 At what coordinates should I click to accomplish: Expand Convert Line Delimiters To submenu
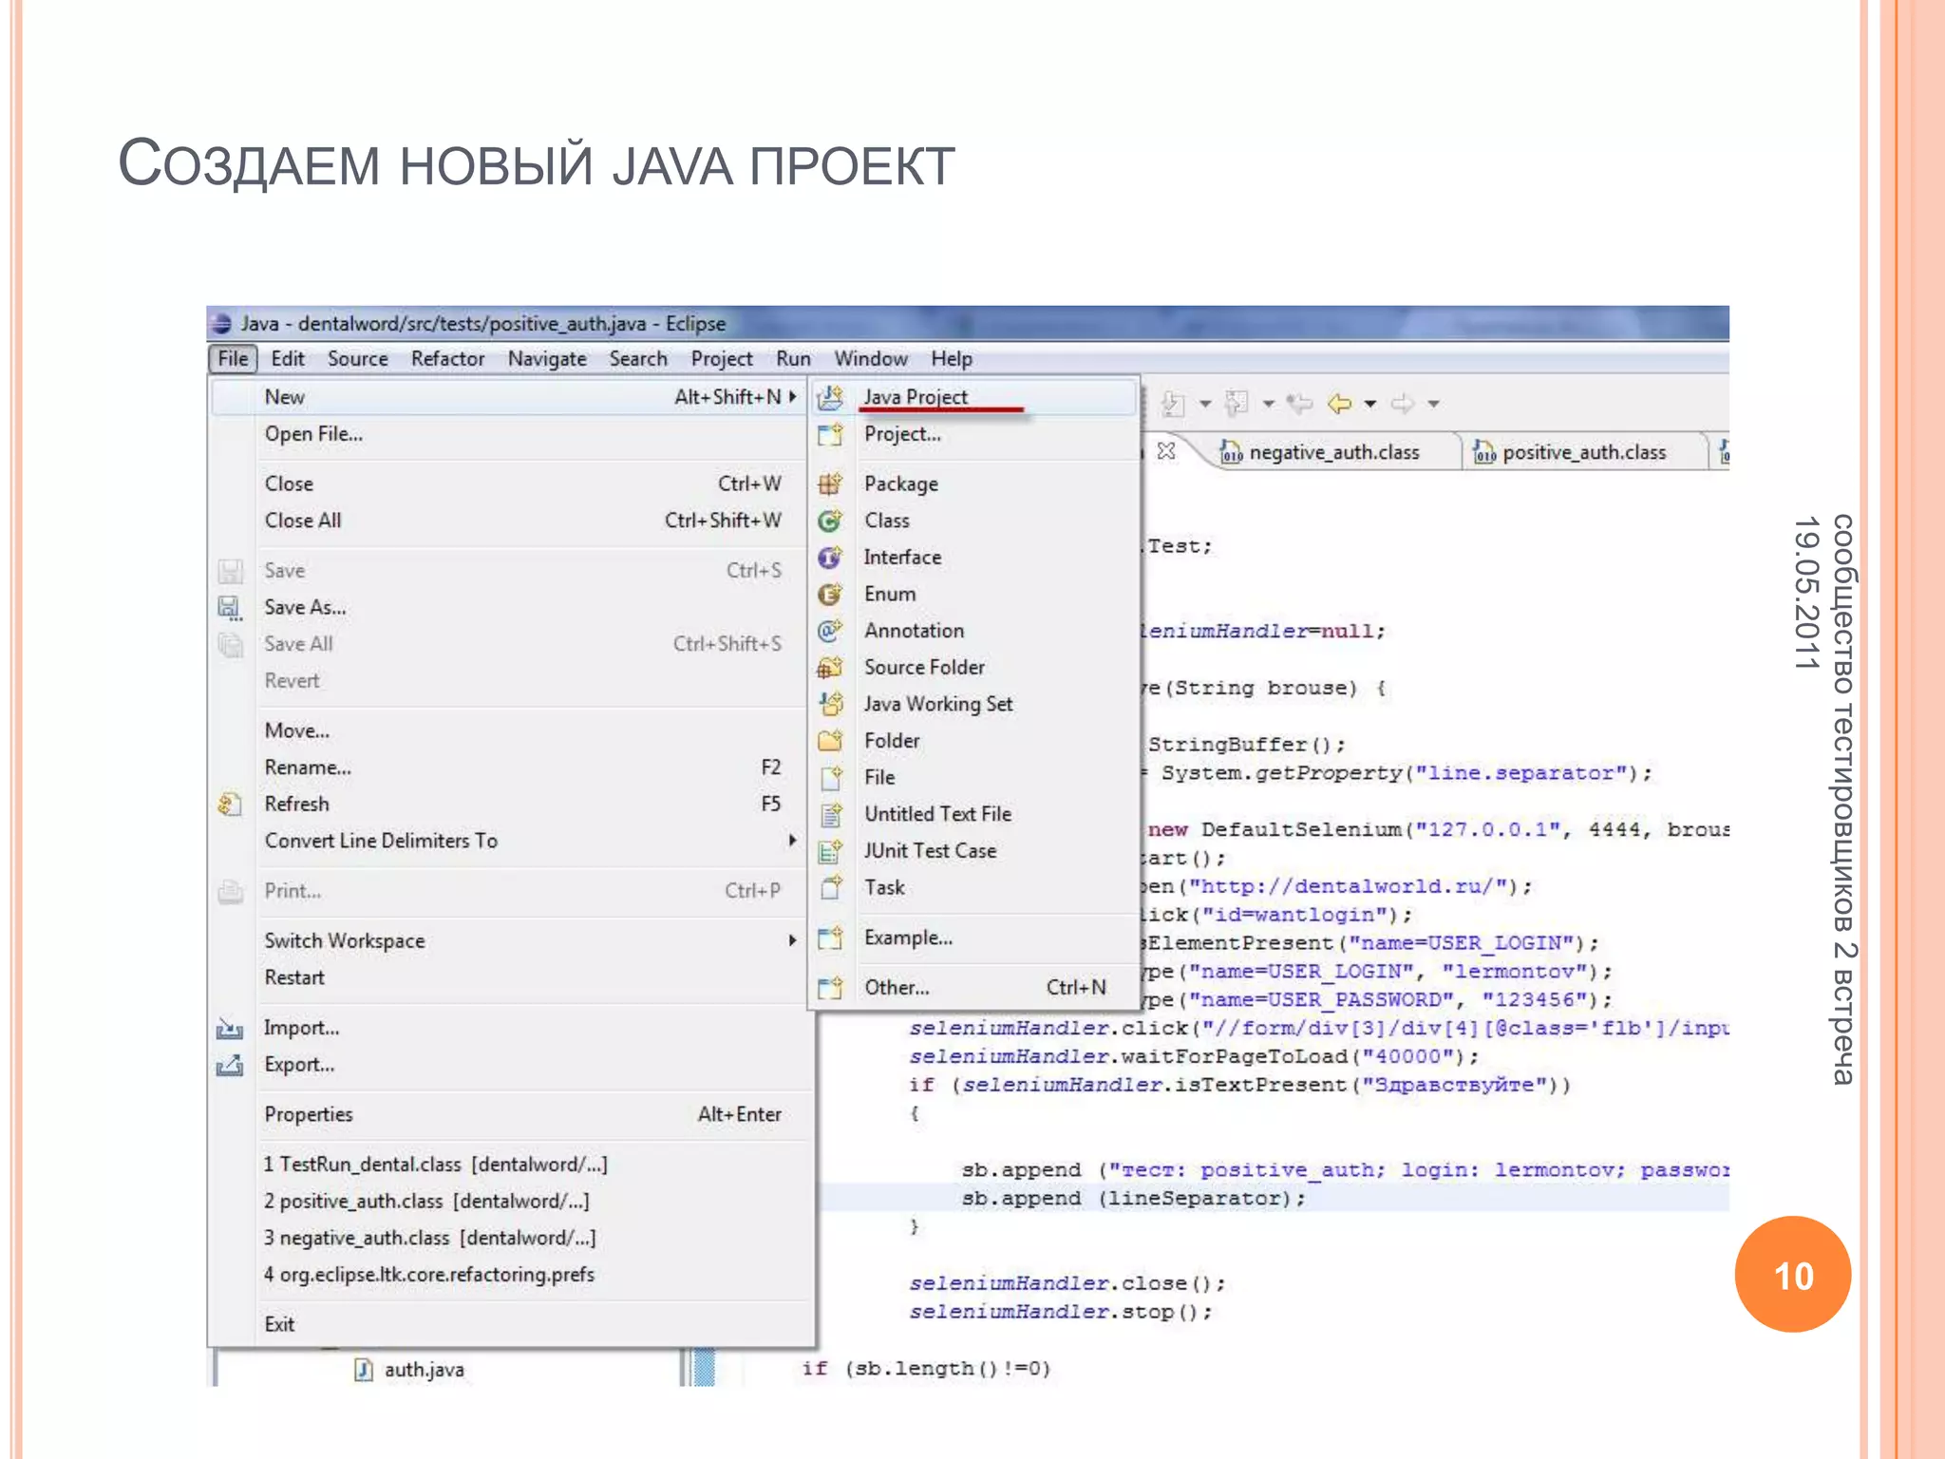coord(792,841)
